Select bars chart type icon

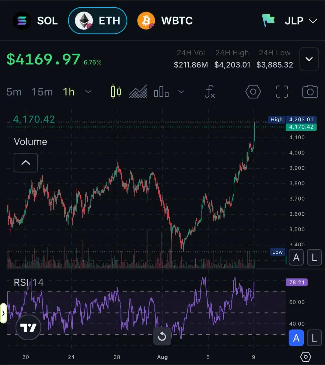coord(161,92)
